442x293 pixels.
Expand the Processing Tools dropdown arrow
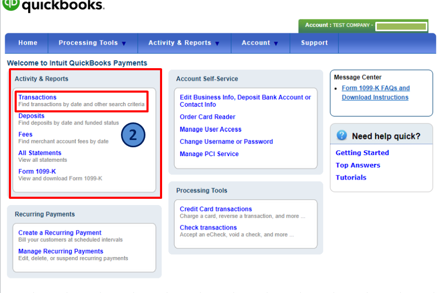click(x=124, y=43)
